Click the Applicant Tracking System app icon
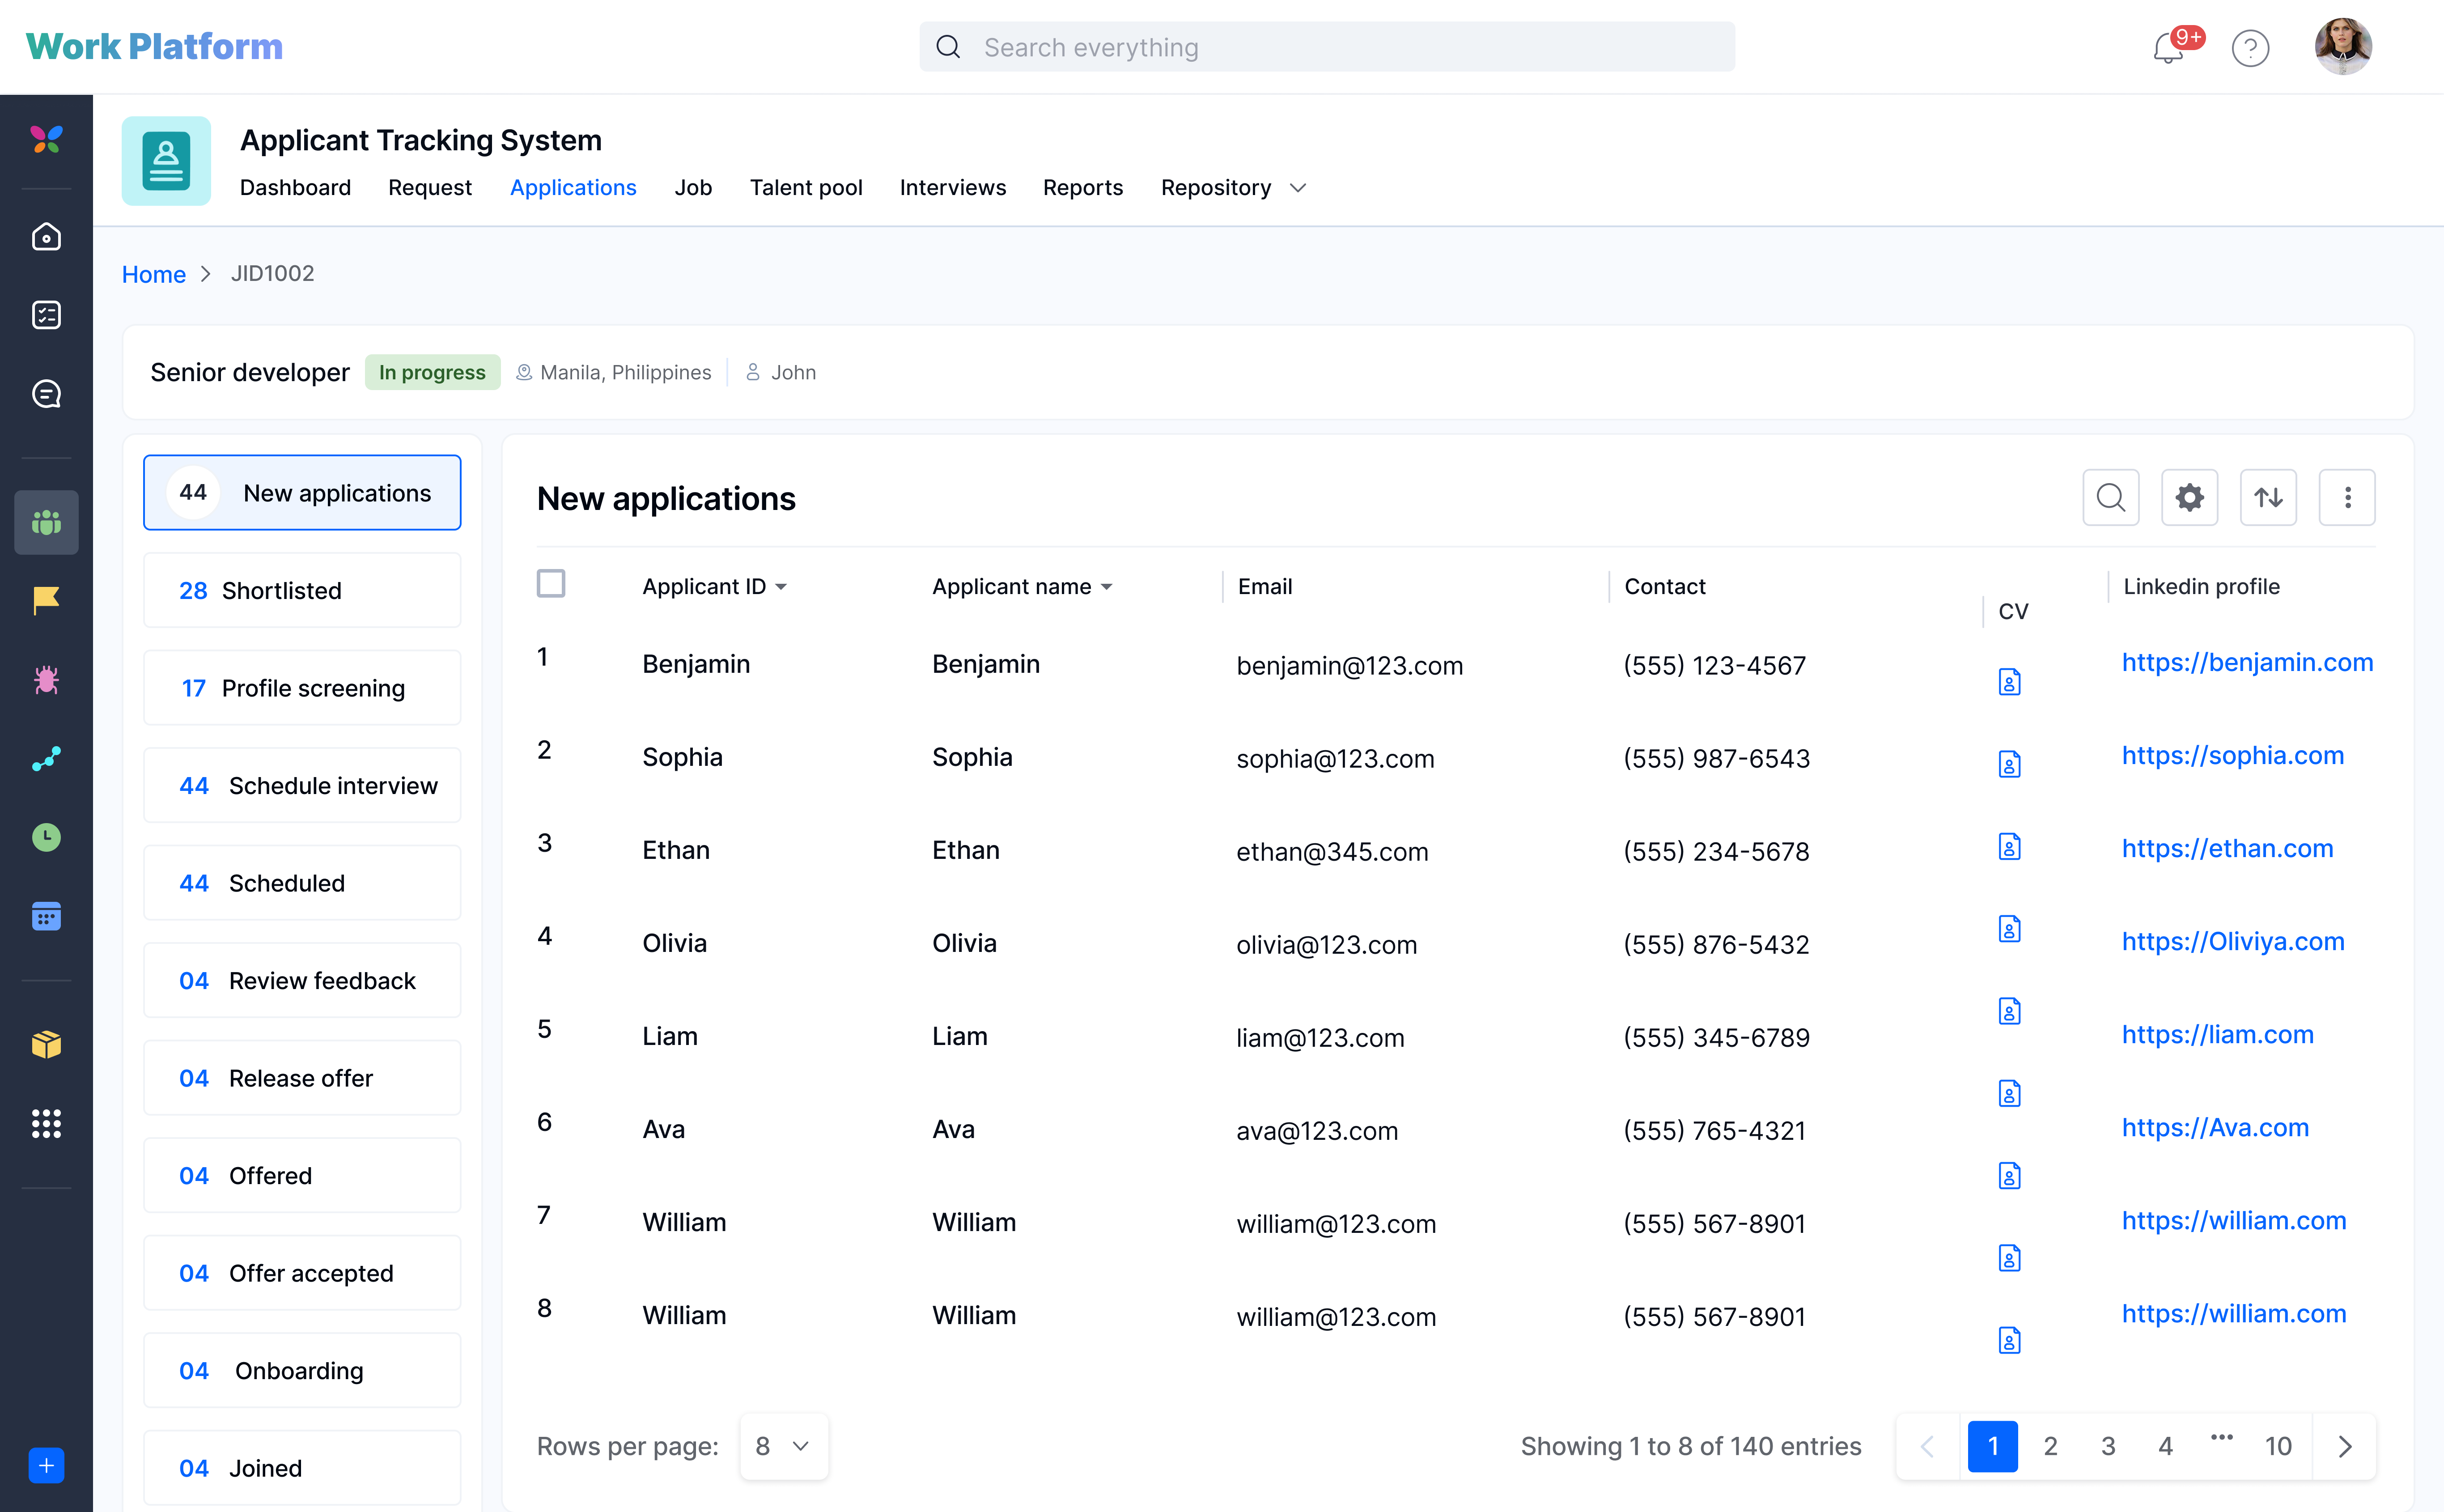This screenshot has width=2444, height=1512. (x=166, y=161)
